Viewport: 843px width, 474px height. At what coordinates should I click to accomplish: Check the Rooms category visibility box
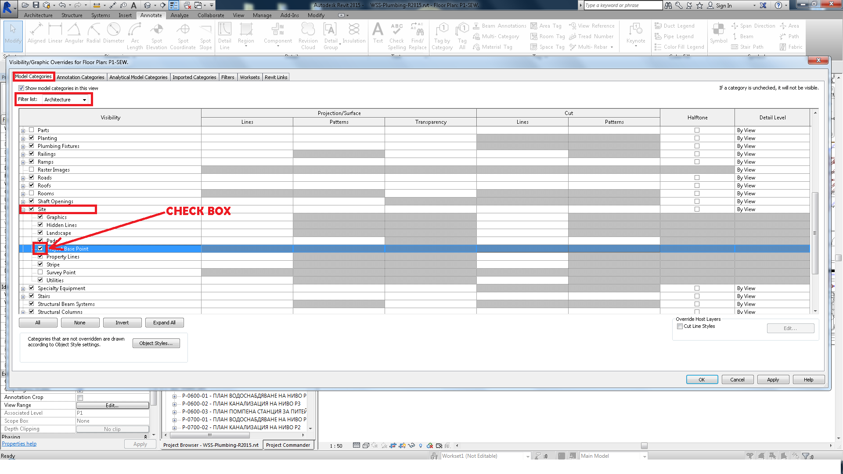pos(32,193)
